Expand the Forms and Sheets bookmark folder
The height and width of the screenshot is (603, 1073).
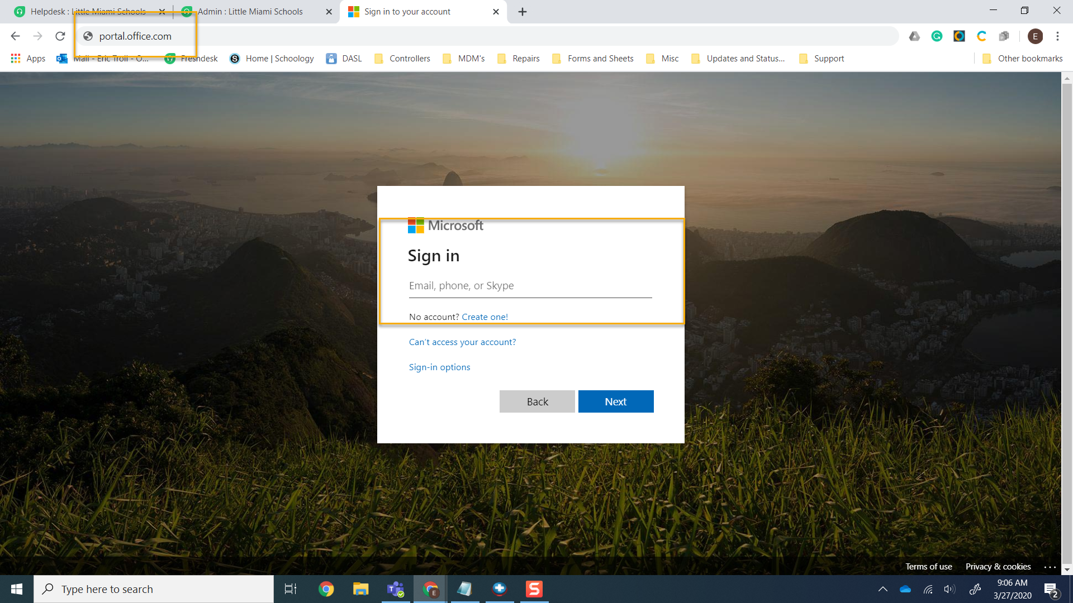click(x=593, y=59)
